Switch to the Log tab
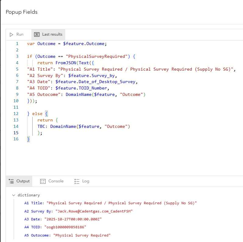243x242 pixels. tap(82, 181)
